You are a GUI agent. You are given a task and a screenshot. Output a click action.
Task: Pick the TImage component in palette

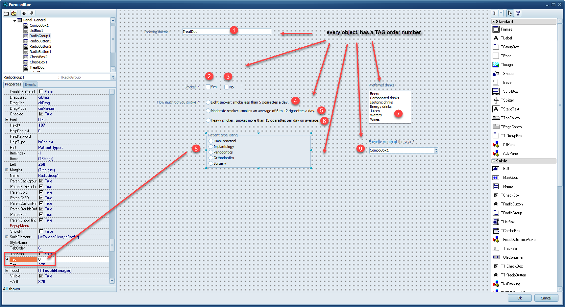pyautogui.click(x=496, y=65)
